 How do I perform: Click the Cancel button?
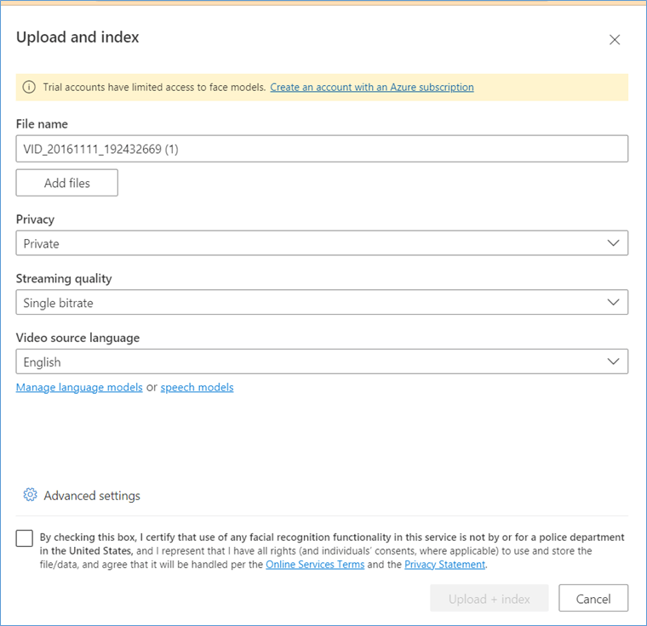[x=593, y=598]
